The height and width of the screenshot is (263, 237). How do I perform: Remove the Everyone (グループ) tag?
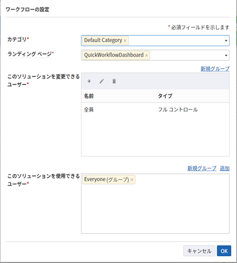coord(132,180)
